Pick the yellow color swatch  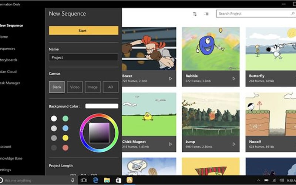pyautogui.click(x=65, y=138)
